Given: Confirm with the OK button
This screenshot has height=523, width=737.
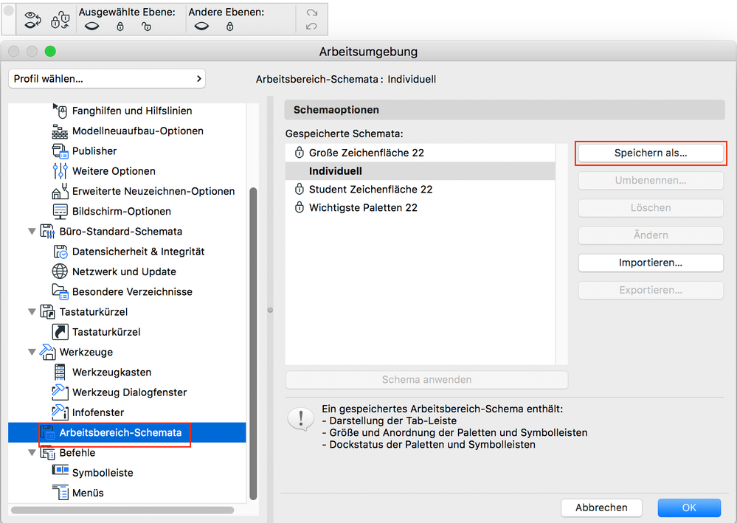Looking at the screenshot, I should tap(689, 508).
